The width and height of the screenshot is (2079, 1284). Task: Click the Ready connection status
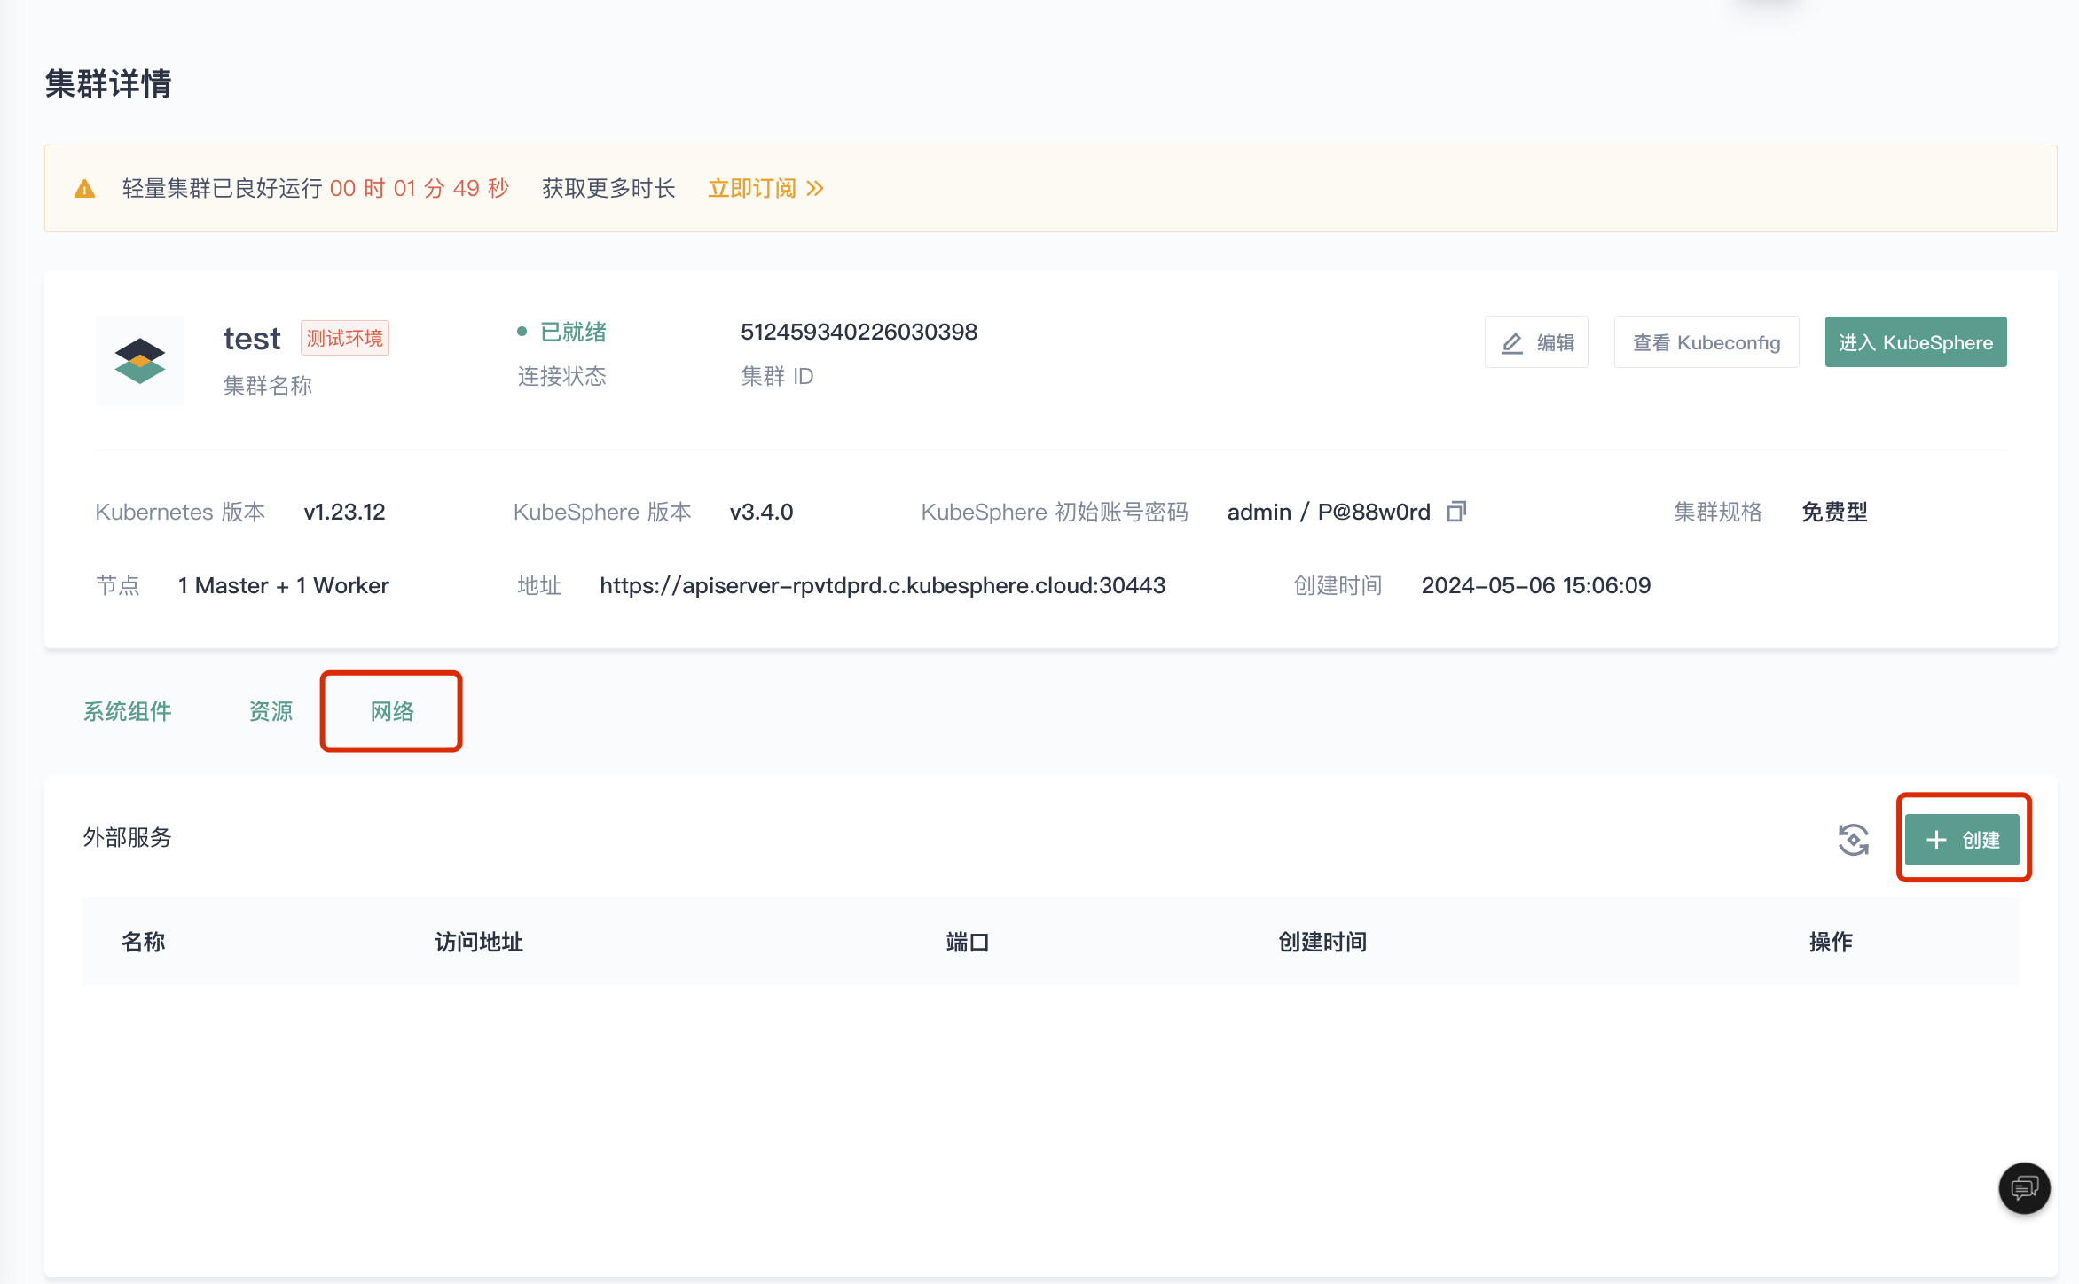pyautogui.click(x=562, y=332)
